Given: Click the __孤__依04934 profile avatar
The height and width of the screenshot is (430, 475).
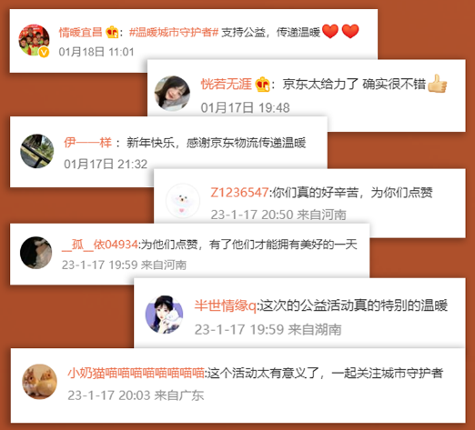Looking at the screenshot, I should 36,253.
